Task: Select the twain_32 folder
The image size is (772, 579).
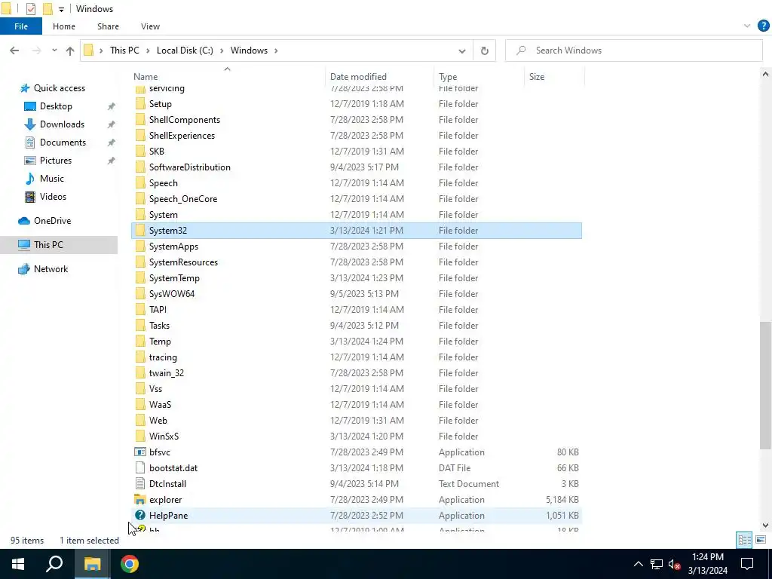Action: [x=357, y=372]
